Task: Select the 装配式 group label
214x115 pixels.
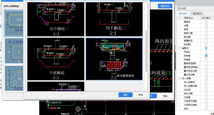Action: pyautogui.click(x=185, y=48)
